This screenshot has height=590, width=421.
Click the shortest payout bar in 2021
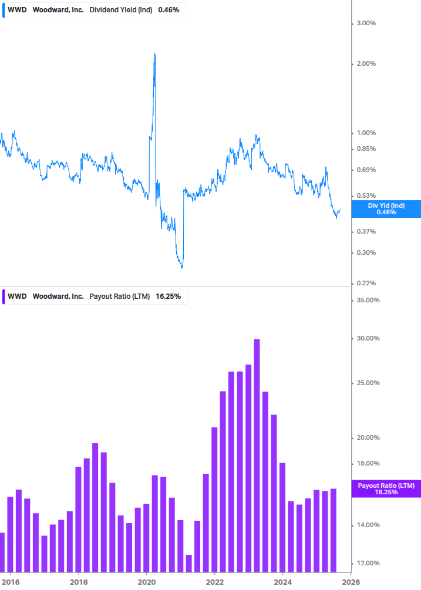pyautogui.click(x=188, y=563)
